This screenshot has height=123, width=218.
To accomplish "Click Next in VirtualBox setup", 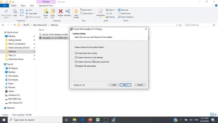I will click(126, 85).
